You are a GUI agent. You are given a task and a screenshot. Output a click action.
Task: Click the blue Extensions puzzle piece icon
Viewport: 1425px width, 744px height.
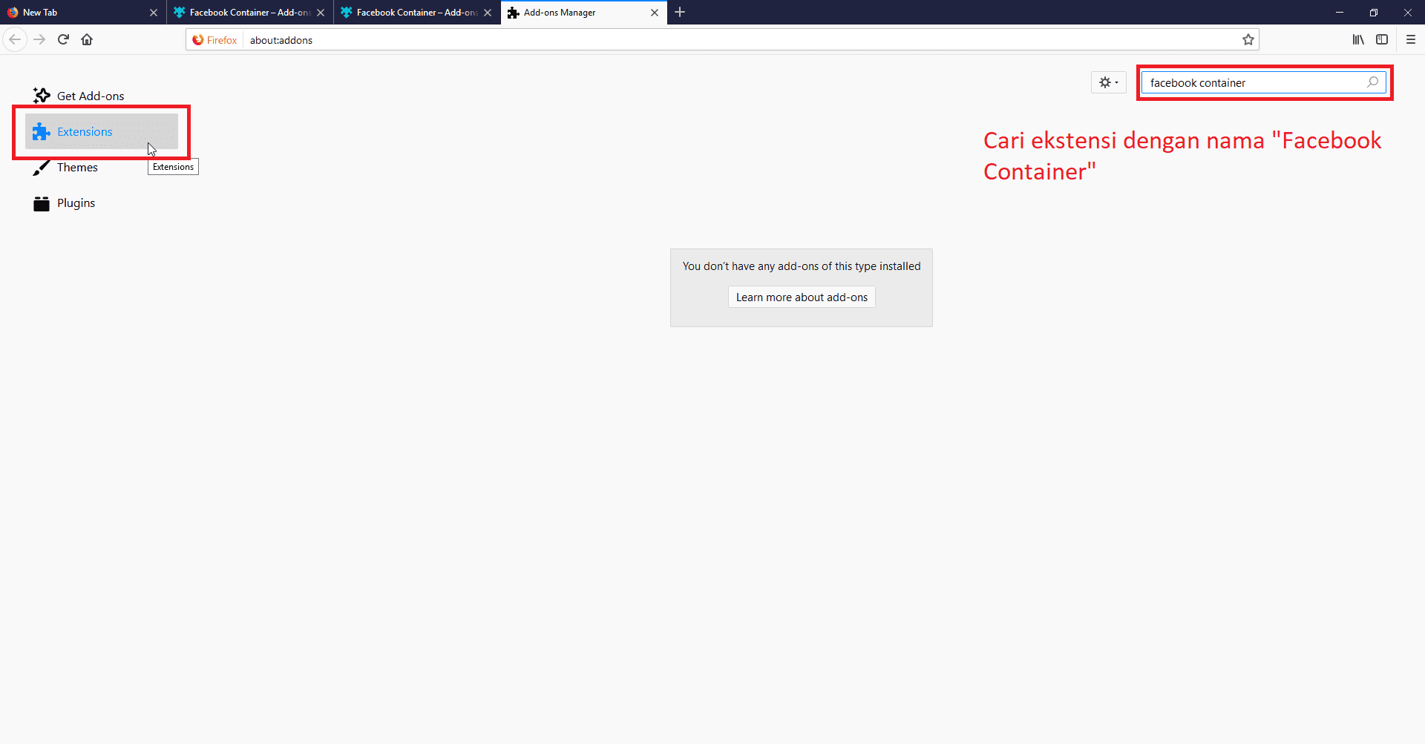(x=41, y=131)
